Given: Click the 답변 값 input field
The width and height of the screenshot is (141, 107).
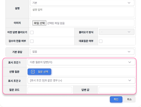Looking at the screenshot, I should [117, 90].
